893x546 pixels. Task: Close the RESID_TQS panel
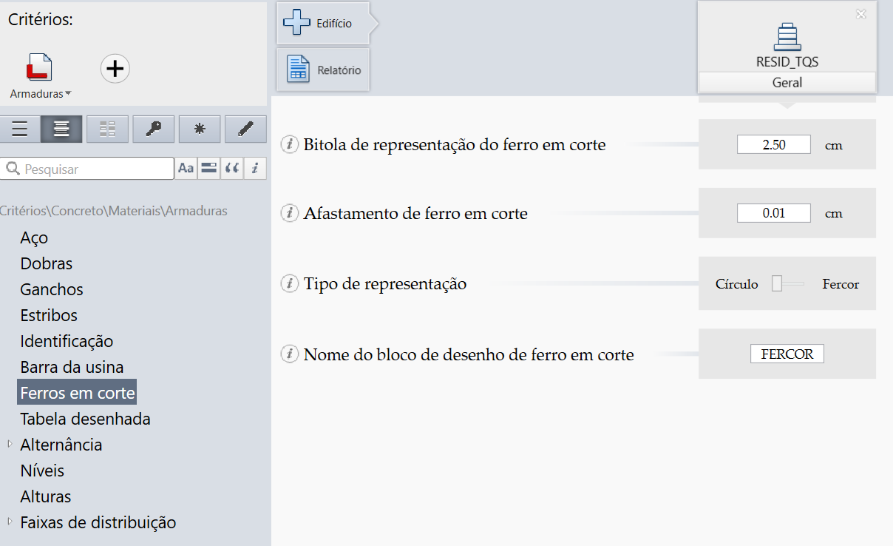860,13
